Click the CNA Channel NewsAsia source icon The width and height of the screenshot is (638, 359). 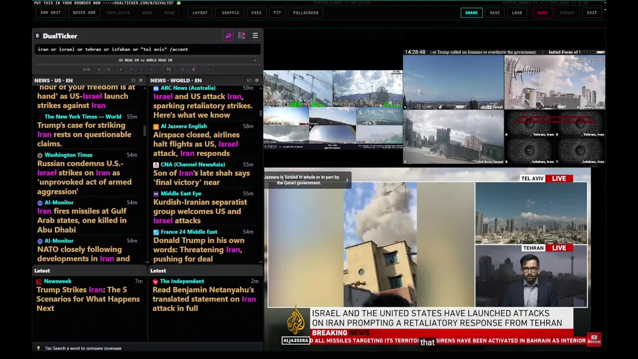[x=156, y=165]
